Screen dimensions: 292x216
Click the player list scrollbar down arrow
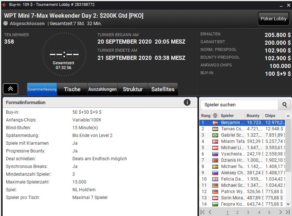[x=288, y=204]
